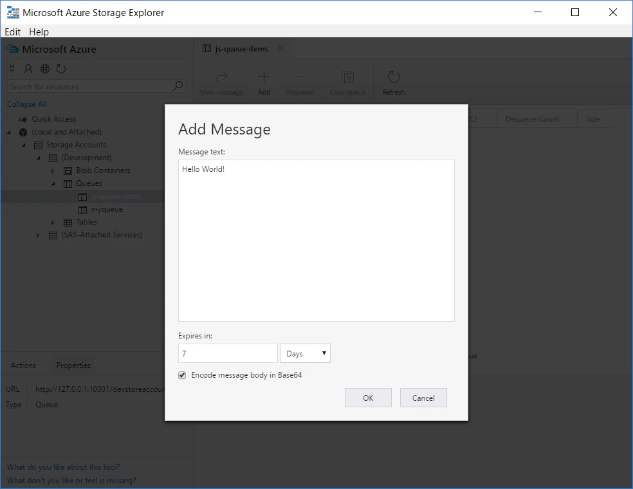The height and width of the screenshot is (489, 633).
Task: Click the Clear queue toolbar icon
Action: [x=347, y=77]
